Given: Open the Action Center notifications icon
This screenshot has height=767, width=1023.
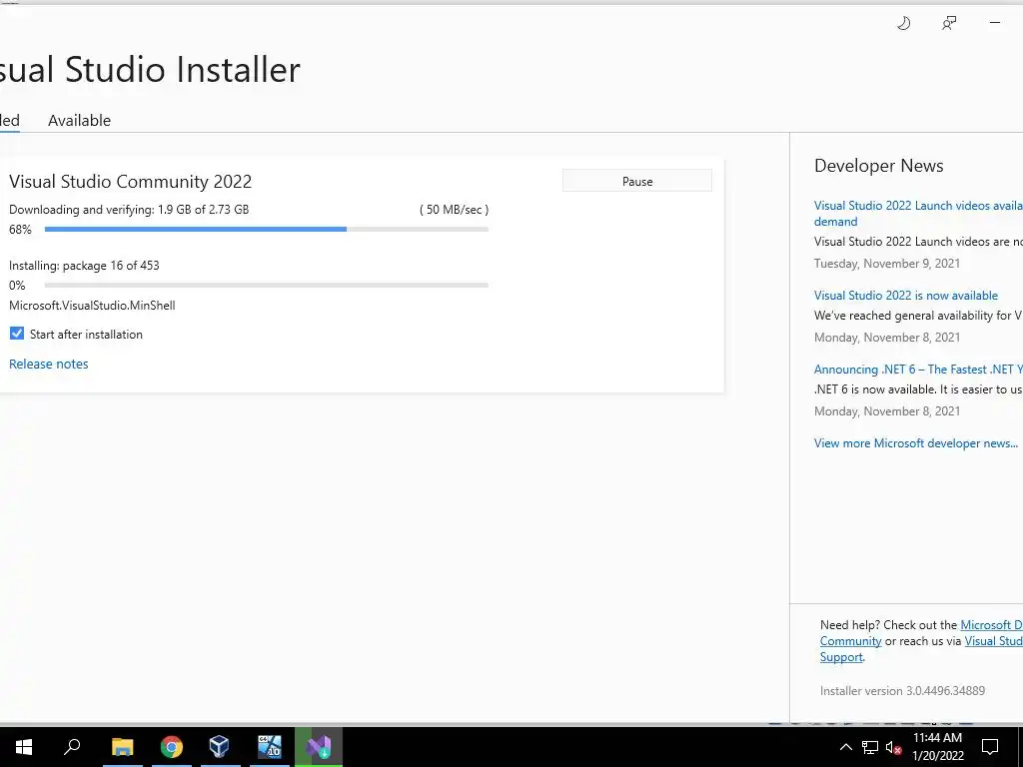Looking at the screenshot, I should [x=990, y=747].
